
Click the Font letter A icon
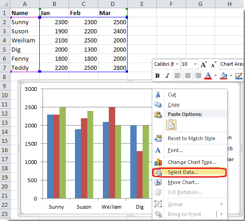[x=158, y=150]
